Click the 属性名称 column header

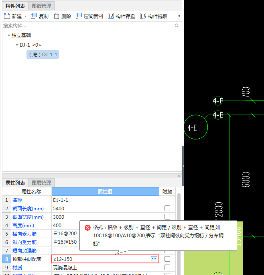tap(31, 191)
